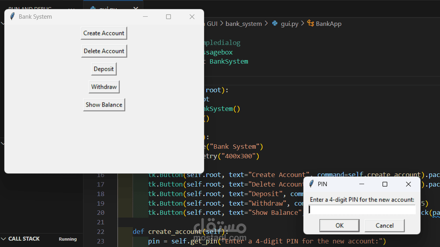Viewport: 440px width, 247px height.
Task: Click the Bank System feather title icon
Action: (12, 16)
